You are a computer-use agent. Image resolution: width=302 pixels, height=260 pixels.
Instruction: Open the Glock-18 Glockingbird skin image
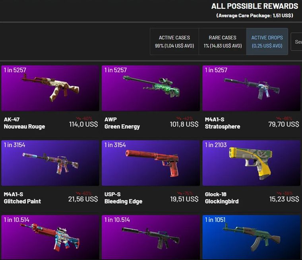coord(252,163)
